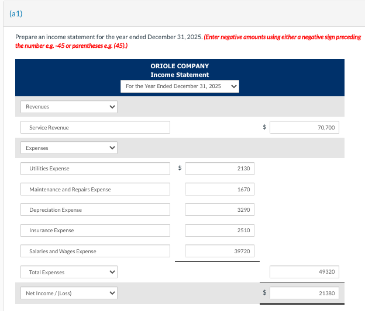This screenshot has height=311, width=365.
Task: Click the Service Revenue amount field 70,700
Action: 304,127
